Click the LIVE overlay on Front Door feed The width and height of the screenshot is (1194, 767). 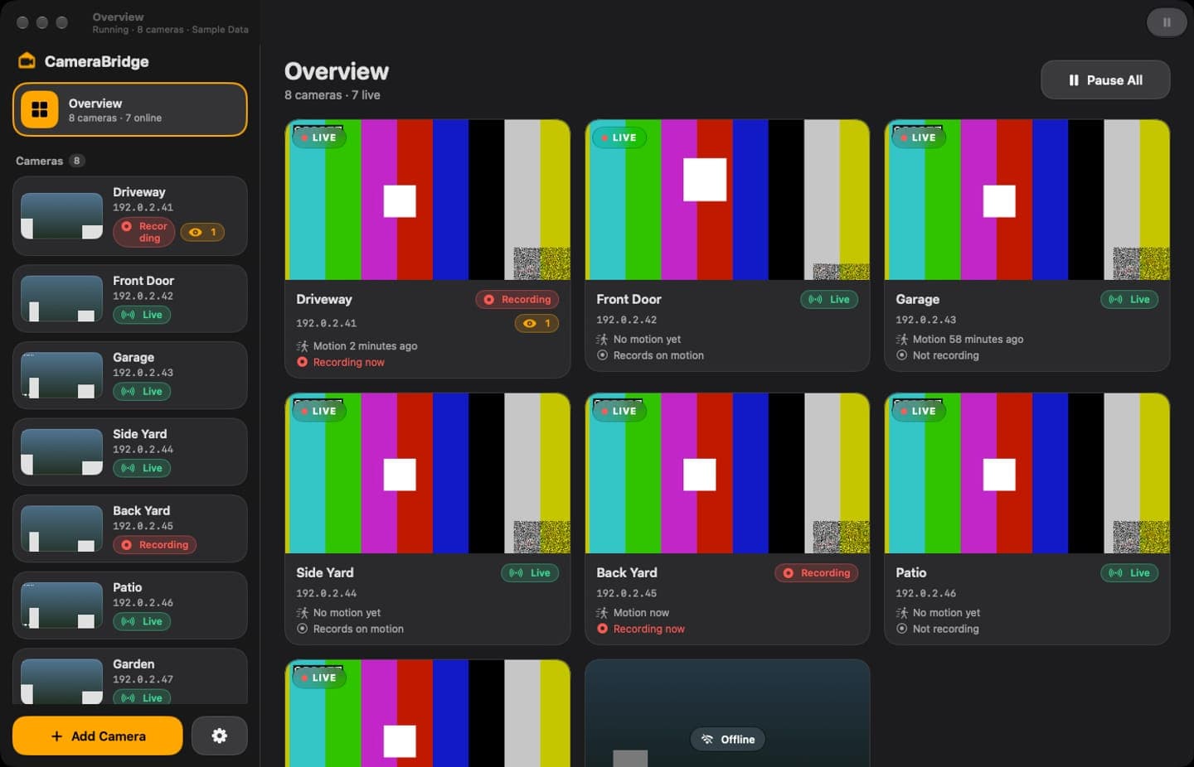point(619,137)
